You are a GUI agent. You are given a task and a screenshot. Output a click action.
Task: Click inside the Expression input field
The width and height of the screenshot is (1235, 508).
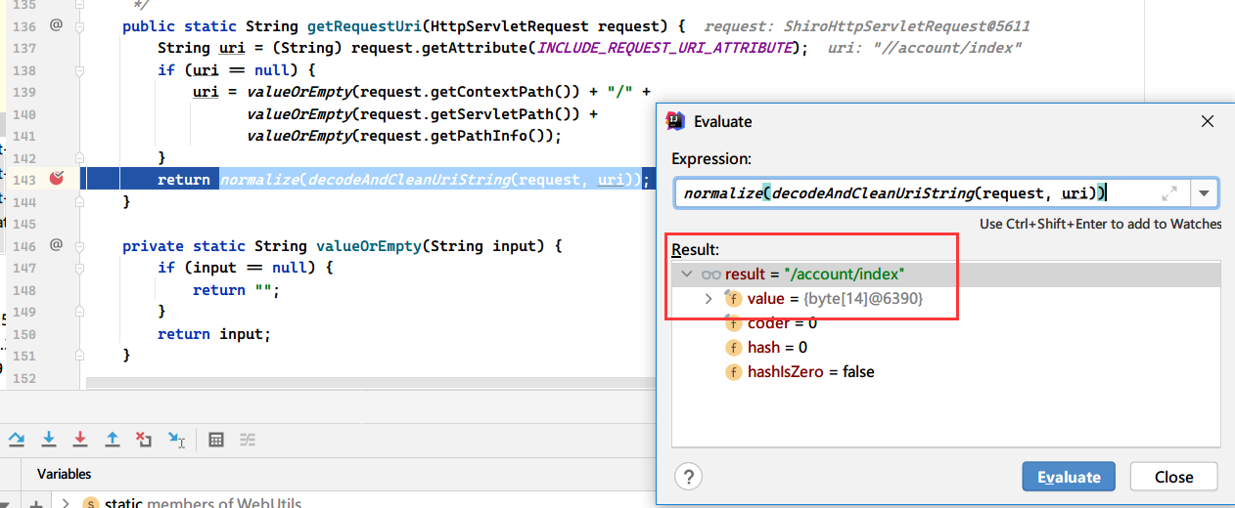click(920, 193)
